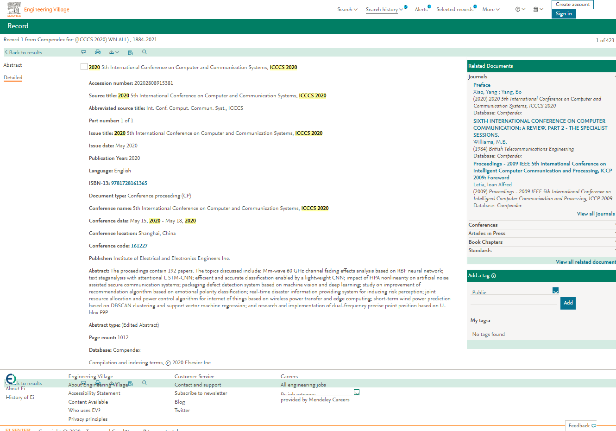
Task: Open the More dropdown menu
Action: click(491, 9)
